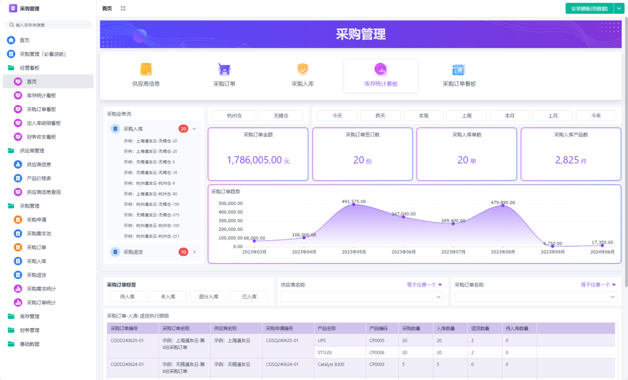Image resolution: width=628 pixels, height=380 pixels.
Task: Click the 财务收支看板 sidebar icon
Action: [18, 137]
